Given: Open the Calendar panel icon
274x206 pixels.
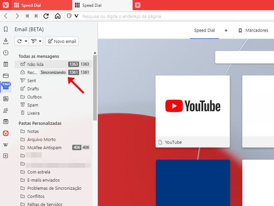Looking at the screenshot, I should (x=6, y=122).
